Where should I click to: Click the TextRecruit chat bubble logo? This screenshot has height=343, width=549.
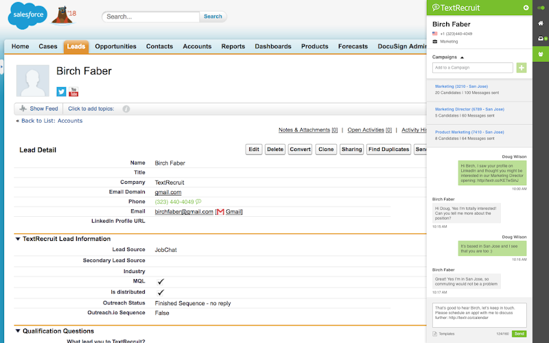(436, 8)
